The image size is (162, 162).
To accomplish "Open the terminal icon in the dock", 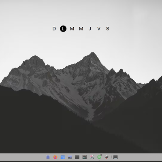I will coord(77,157).
